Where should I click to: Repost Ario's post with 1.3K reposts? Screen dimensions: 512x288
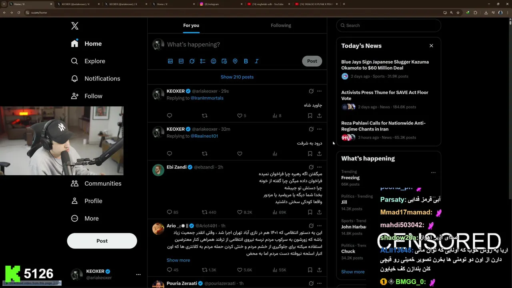coord(209,270)
